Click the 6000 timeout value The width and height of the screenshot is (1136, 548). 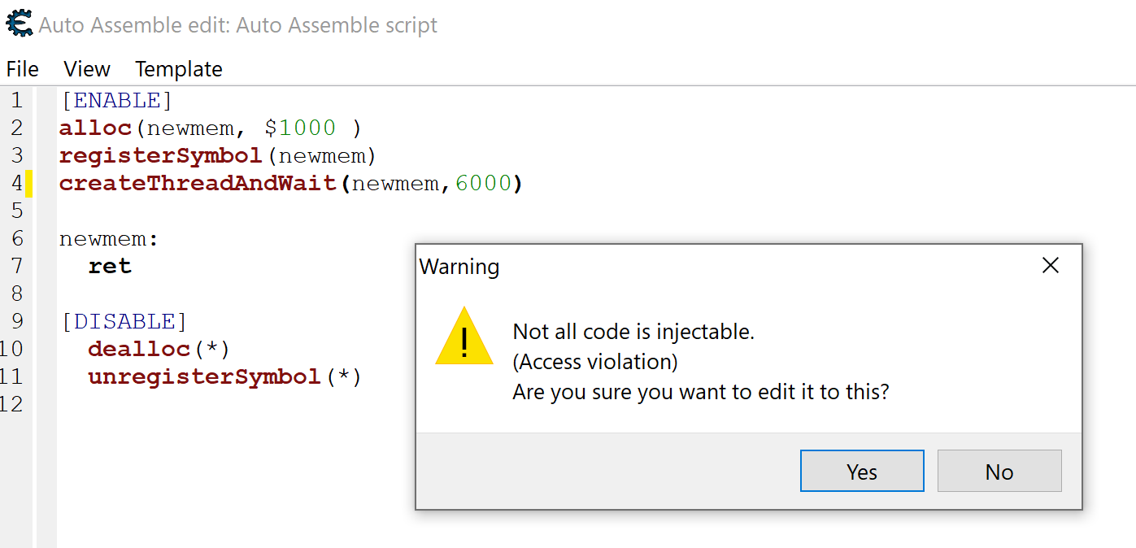point(483,184)
